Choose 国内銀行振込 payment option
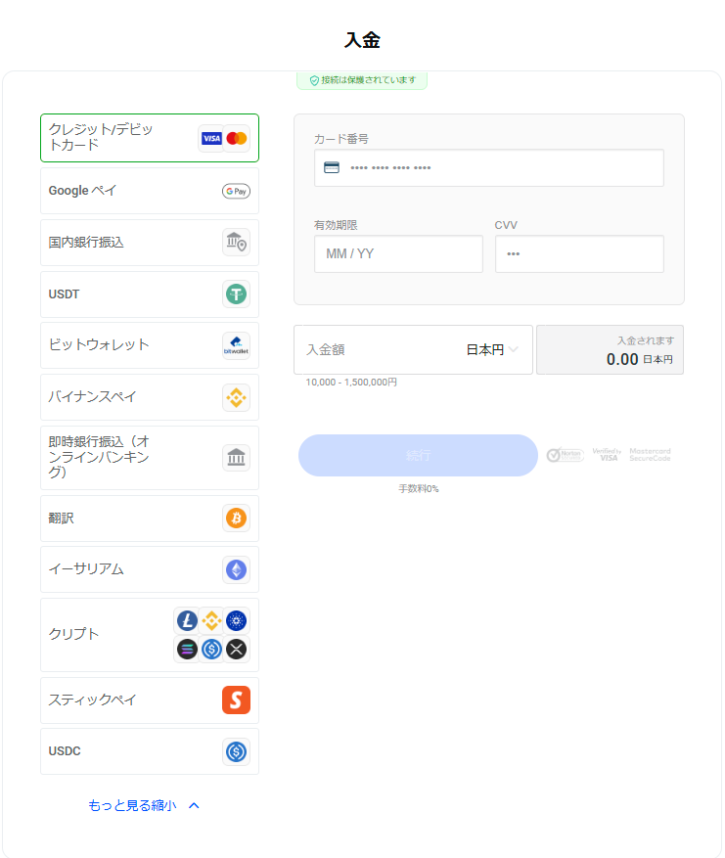The image size is (725, 858). coord(149,242)
